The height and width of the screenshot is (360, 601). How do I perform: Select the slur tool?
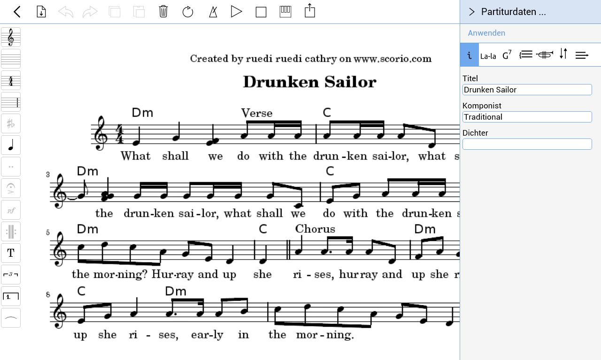click(x=11, y=318)
